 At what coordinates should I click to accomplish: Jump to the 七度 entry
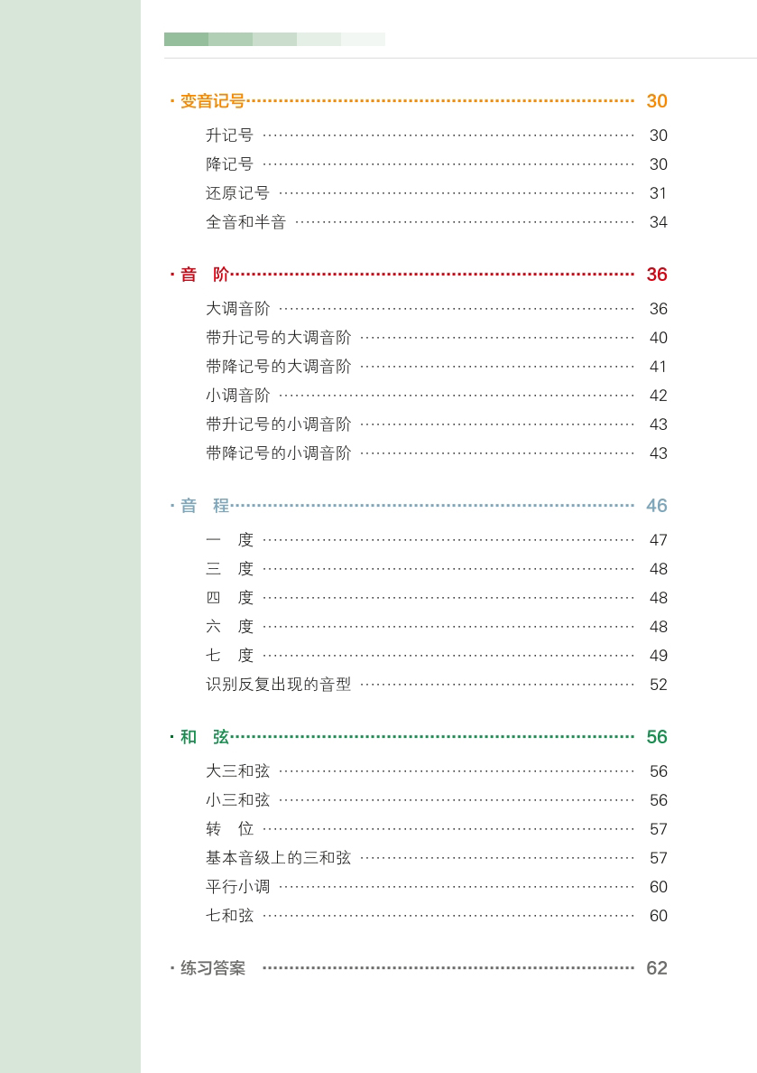pyautogui.click(x=229, y=656)
